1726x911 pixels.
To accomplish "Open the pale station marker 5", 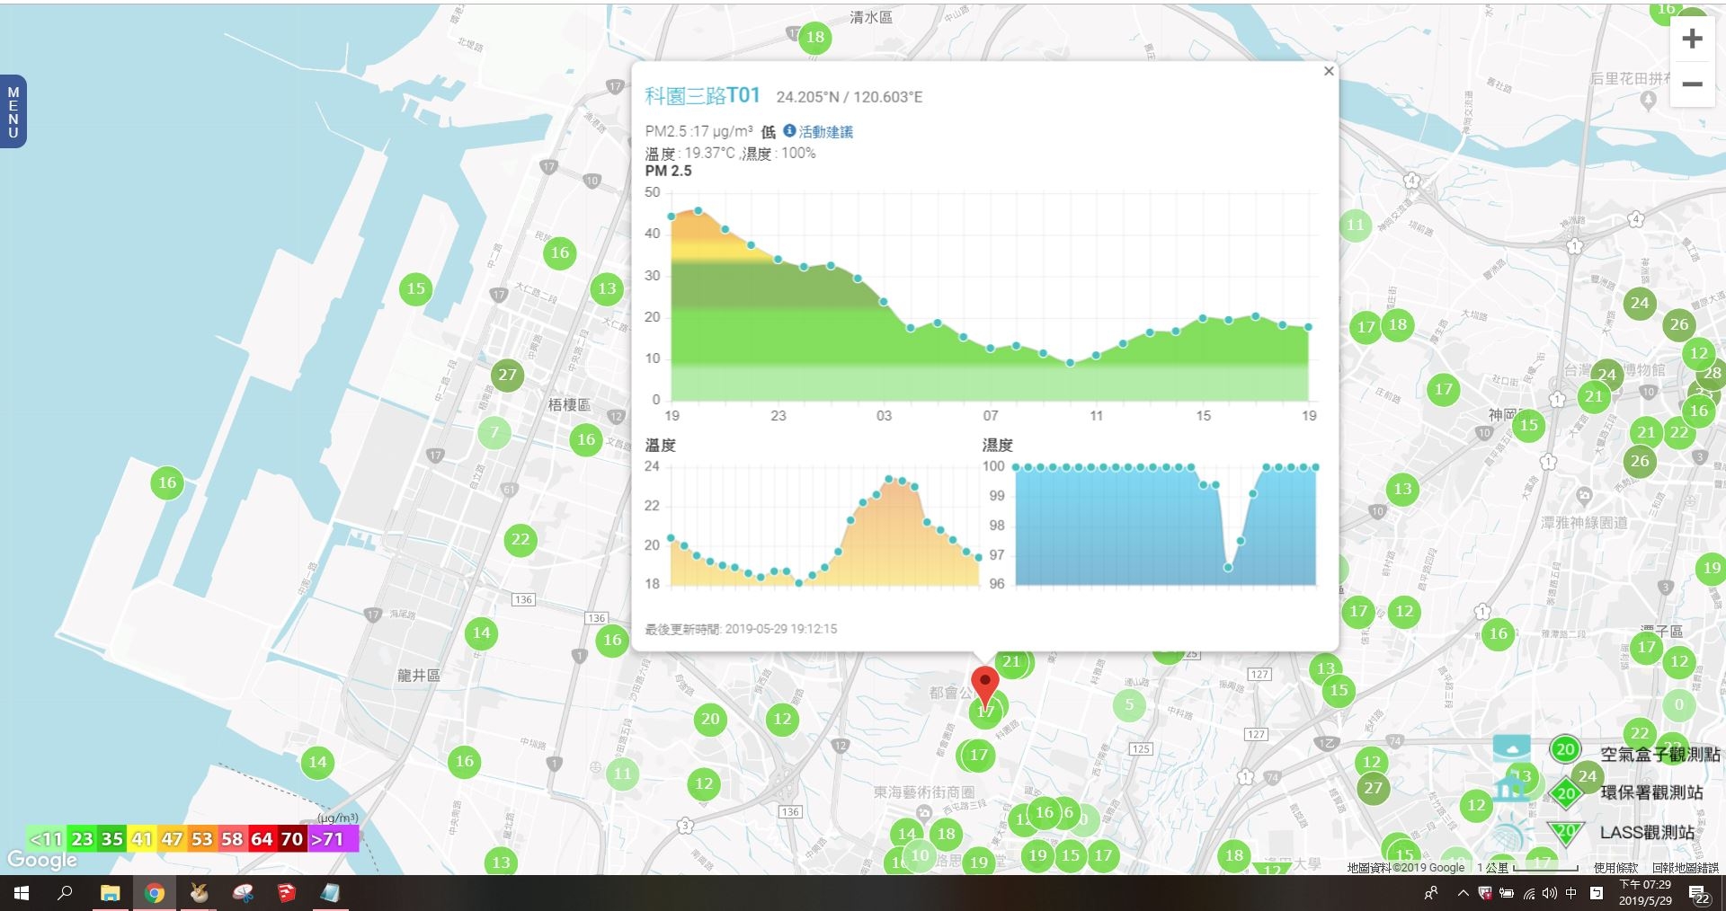I will [1129, 704].
